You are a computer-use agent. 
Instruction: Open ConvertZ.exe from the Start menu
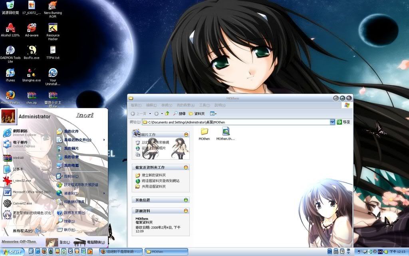pyautogui.click(x=18, y=203)
